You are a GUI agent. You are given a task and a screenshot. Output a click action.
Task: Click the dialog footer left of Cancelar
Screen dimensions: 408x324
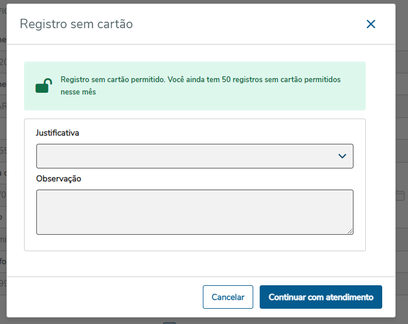(106, 297)
